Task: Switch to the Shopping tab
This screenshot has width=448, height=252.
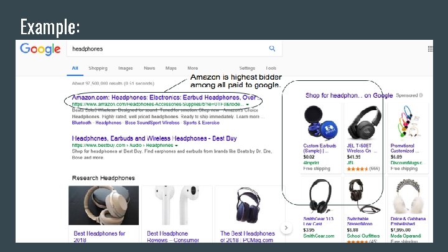Action: (98, 68)
